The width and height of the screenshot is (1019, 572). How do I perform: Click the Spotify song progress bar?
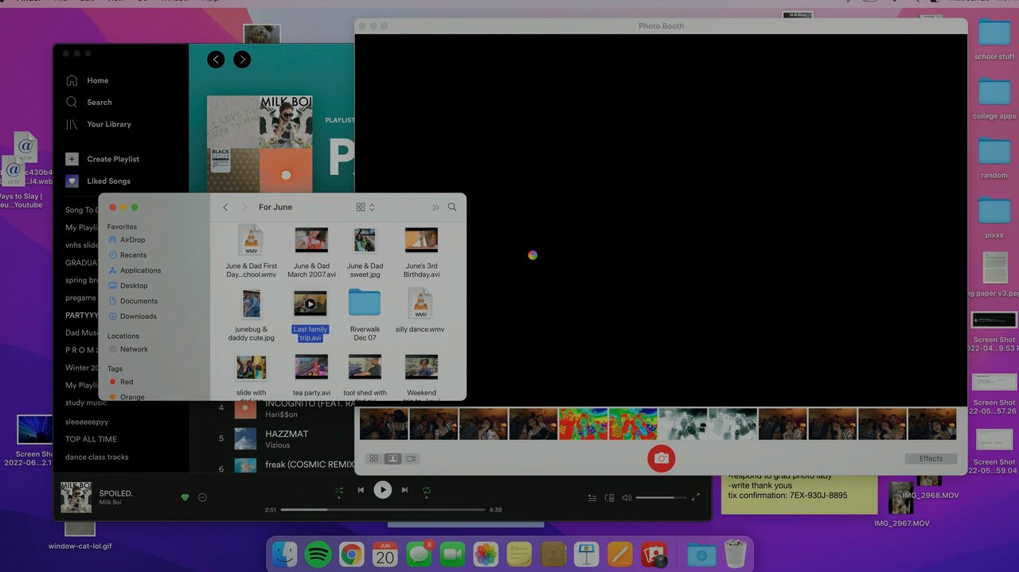383,509
